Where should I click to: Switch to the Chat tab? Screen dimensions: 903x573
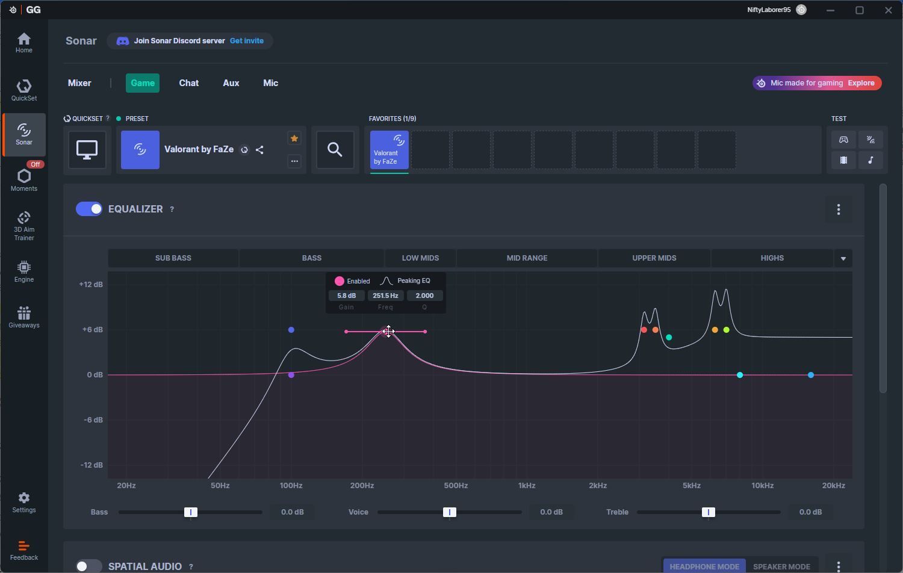(188, 83)
